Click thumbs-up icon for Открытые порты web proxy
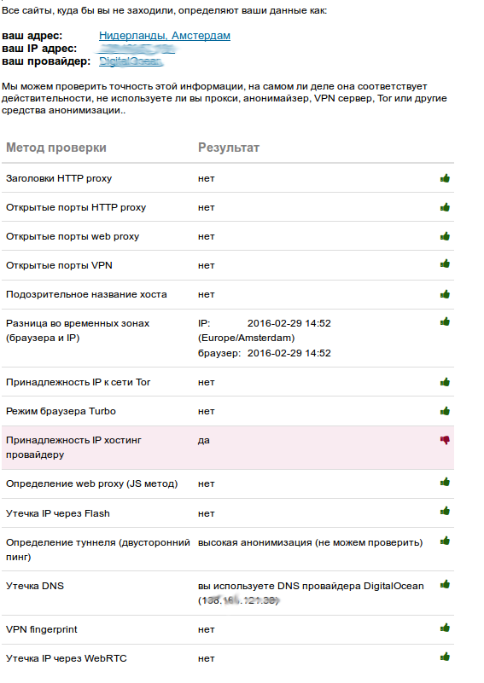 coord(445,236)
